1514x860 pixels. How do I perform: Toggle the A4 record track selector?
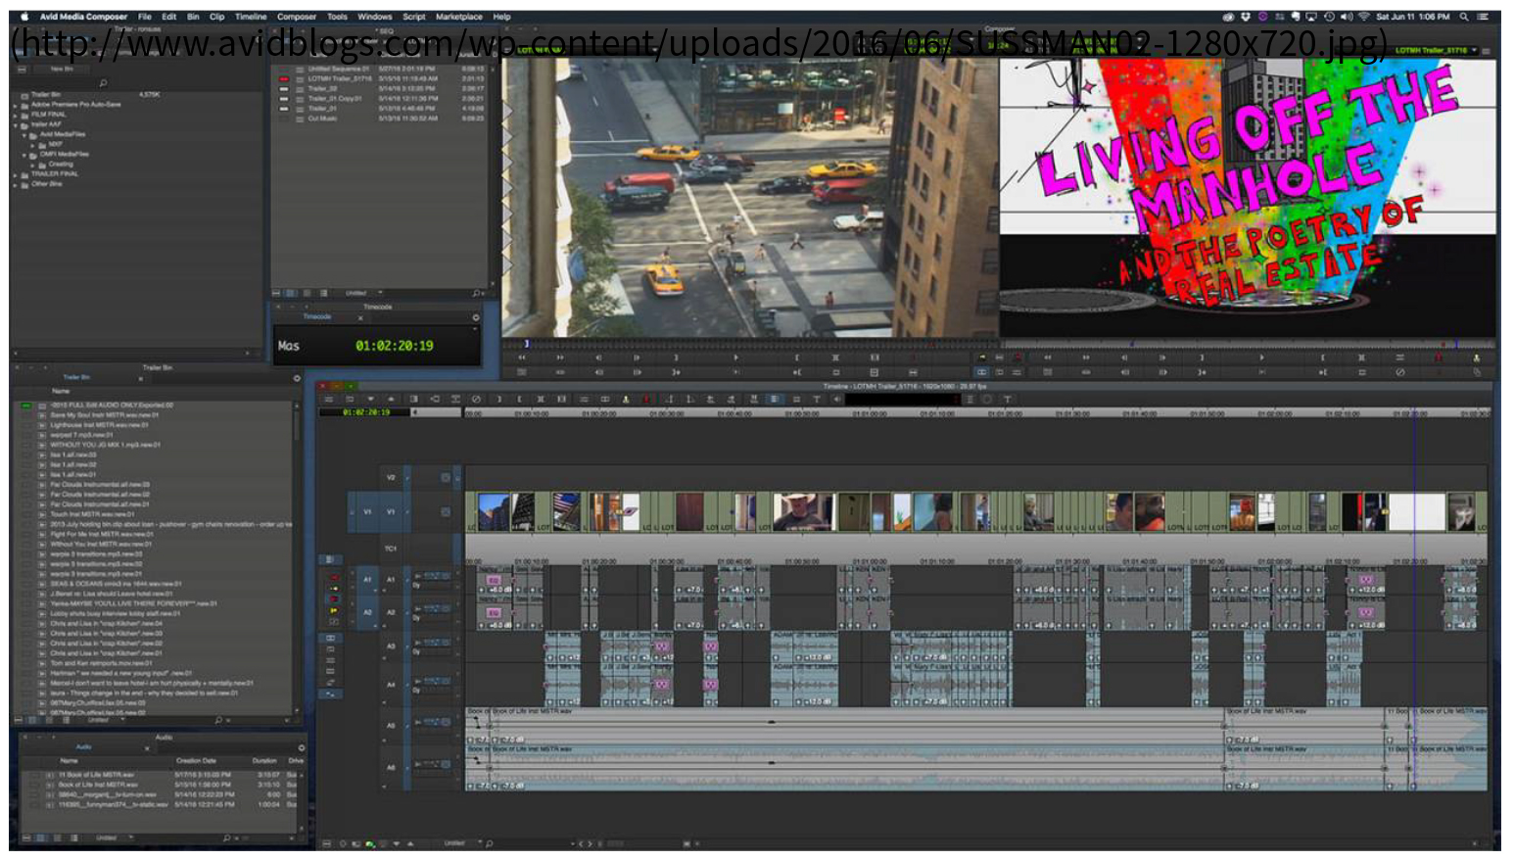390,686
